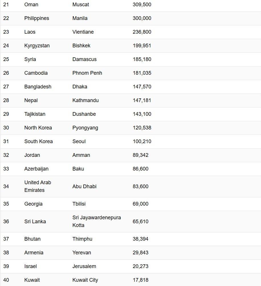Screen dimensions: 261x286
Task: Select the Kyrgyzstan row text
Action: (37, 46)
